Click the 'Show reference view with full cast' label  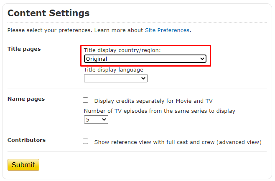point(178,142)
